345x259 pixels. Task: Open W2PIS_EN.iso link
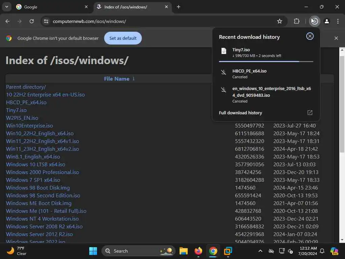pos(22,118)
